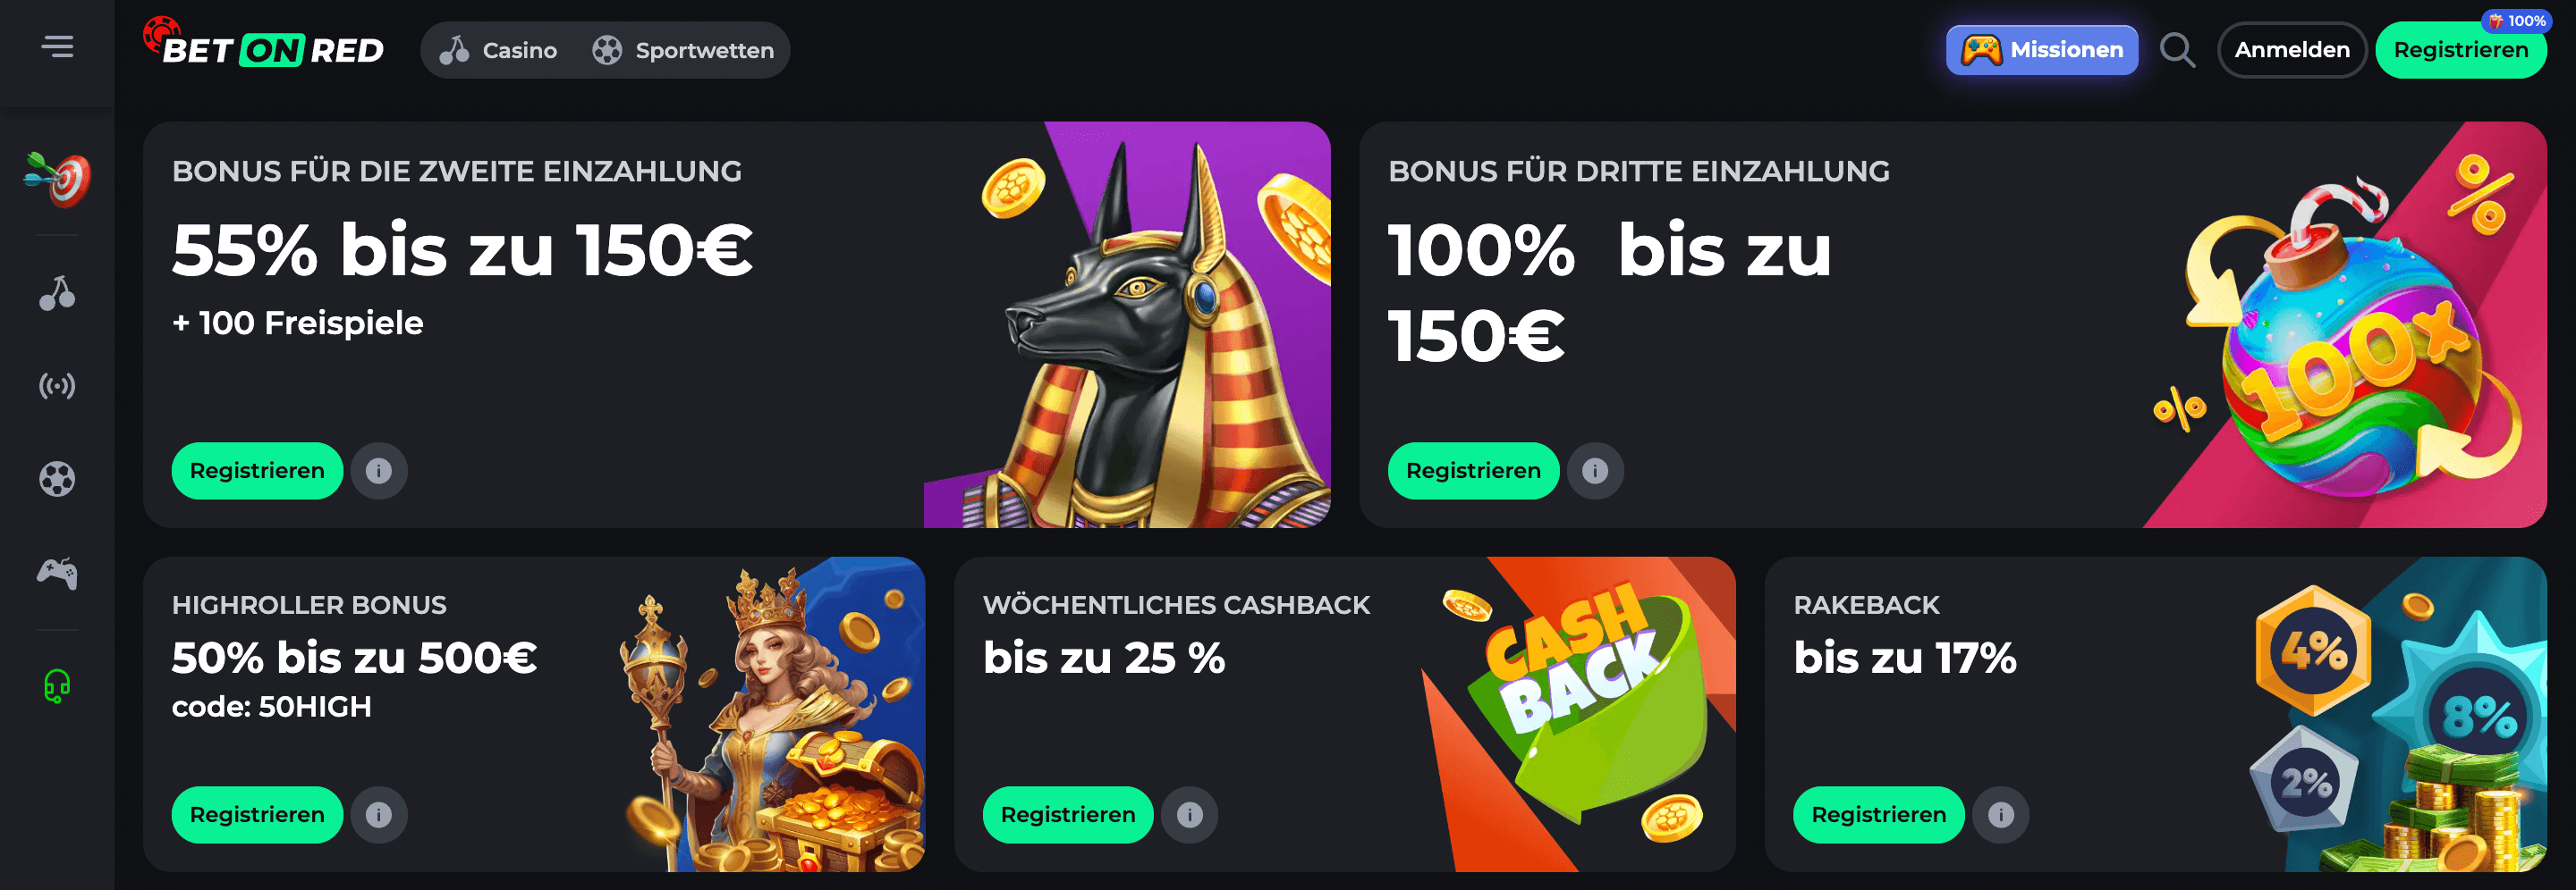
Task: Switch to the Casino tab
Action: pyautogui.click(x=498, y=50)
